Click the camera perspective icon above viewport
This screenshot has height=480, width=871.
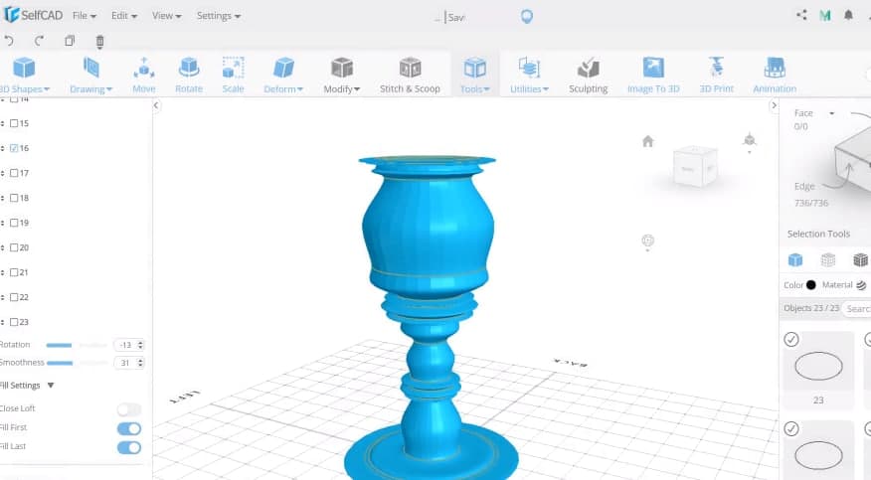(x=750, y=140)
